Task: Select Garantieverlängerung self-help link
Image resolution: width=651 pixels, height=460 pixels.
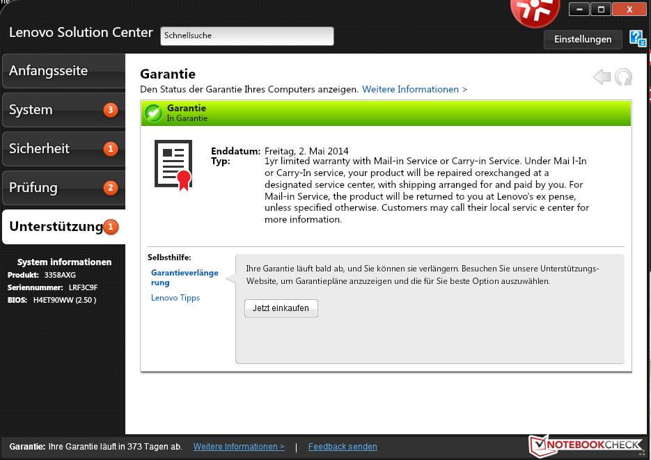Action: pos(185,278)
